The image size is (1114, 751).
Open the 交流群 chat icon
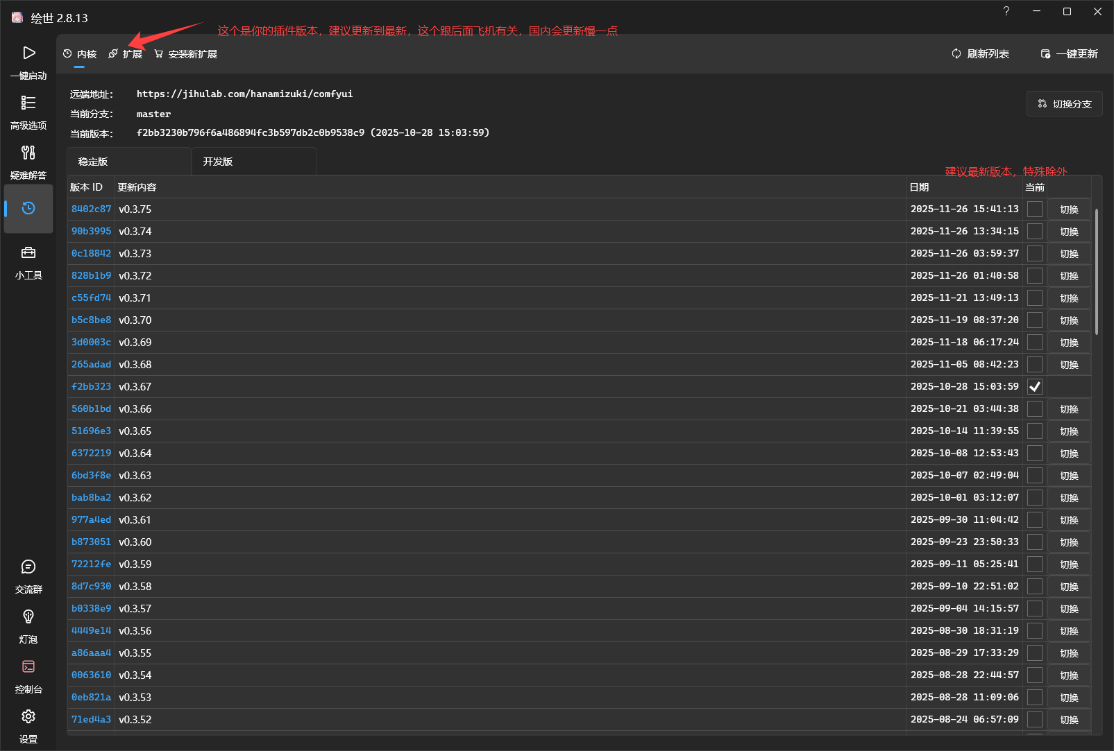(28, 567)
